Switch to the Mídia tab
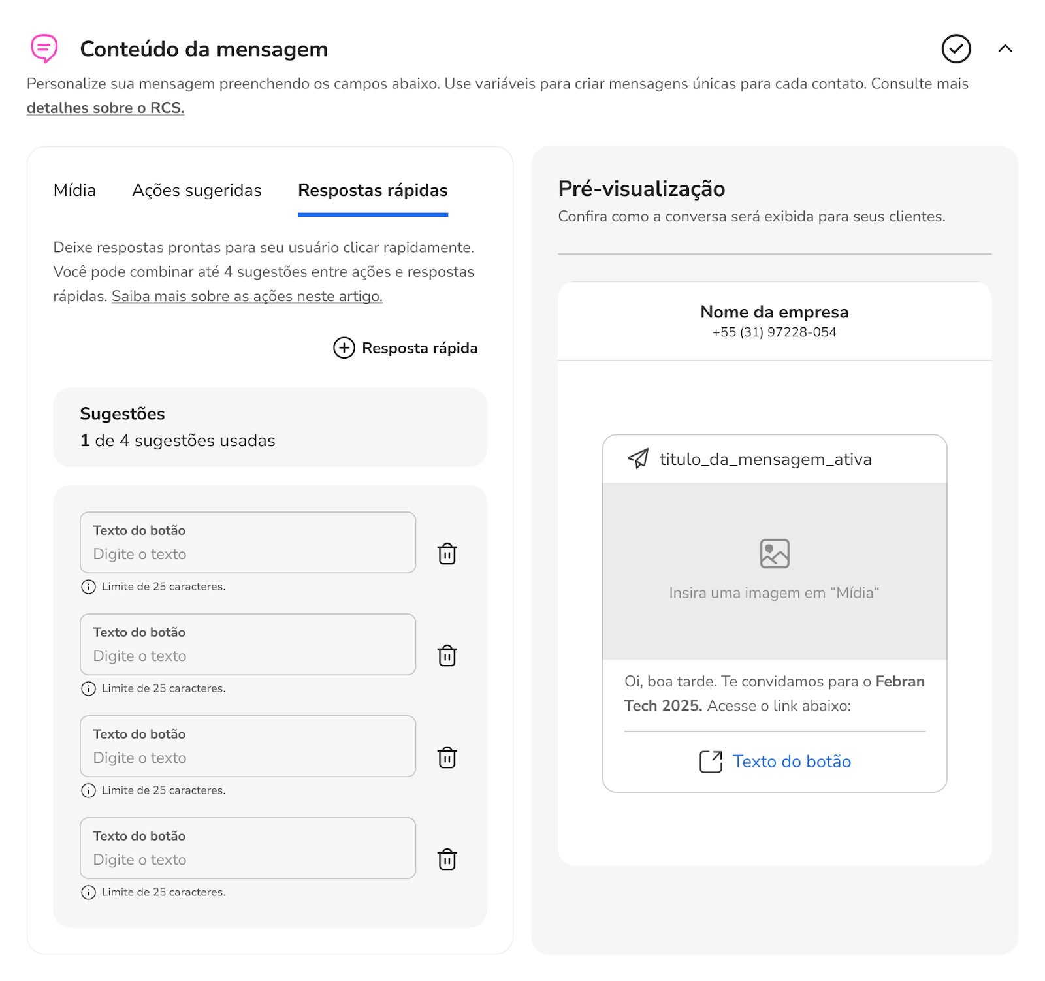 [74, 190]
